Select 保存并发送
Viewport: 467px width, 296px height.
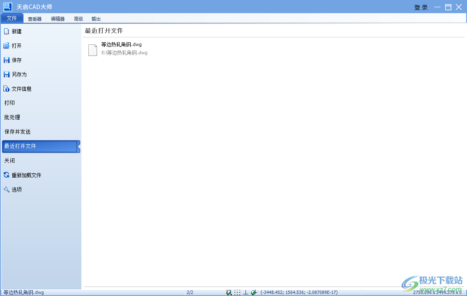coord(41,132)
